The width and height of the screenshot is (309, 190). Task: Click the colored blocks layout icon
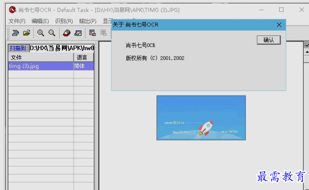coord(92,33)
